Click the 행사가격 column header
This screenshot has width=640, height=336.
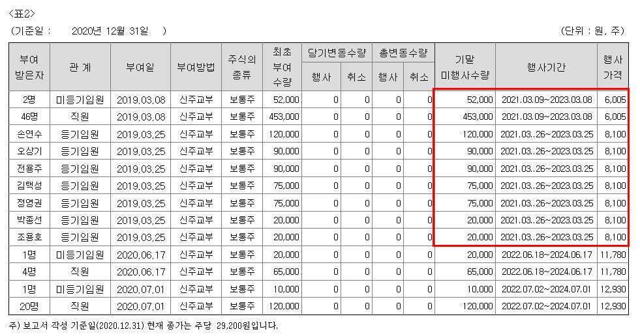(x=613, y=67)
